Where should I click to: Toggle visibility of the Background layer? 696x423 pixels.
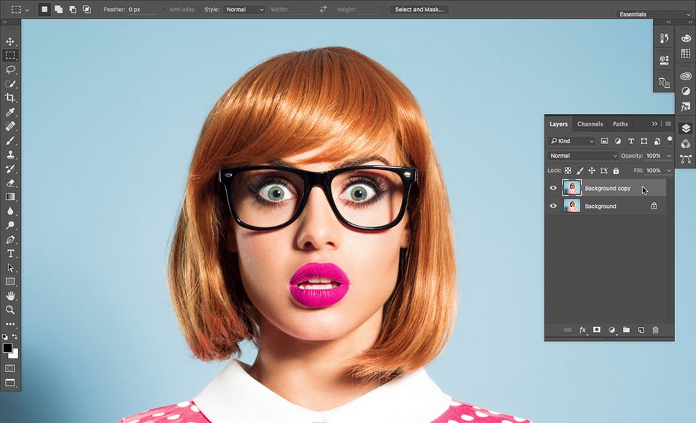click(x=552, y=206)
